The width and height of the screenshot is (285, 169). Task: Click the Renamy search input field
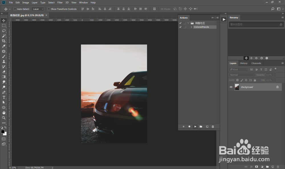[x=256, y=24]
